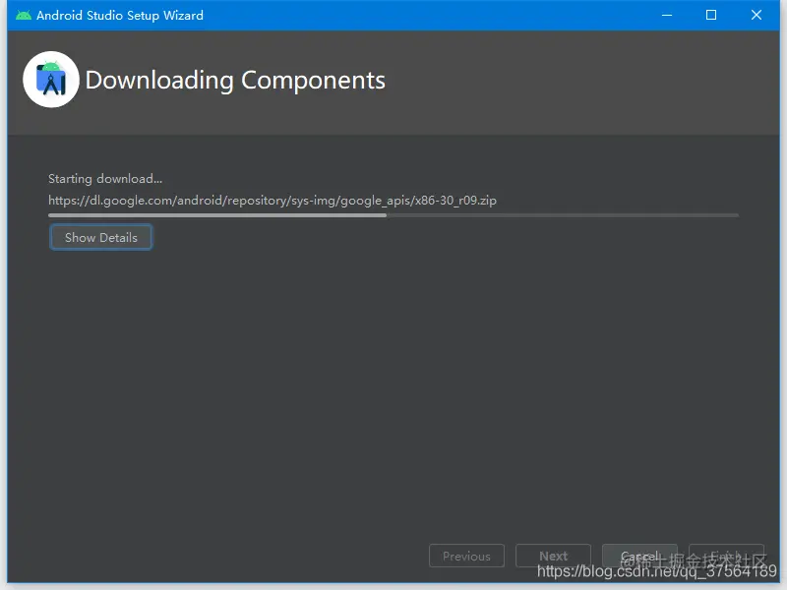The image size is (787, 590).
Task: Click the disabled Previous button
Action: pos(466,556)
